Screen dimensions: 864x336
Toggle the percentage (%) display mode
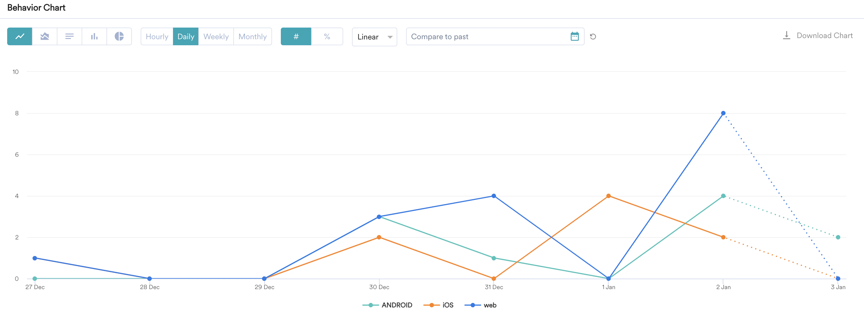(x=327, y=36)
